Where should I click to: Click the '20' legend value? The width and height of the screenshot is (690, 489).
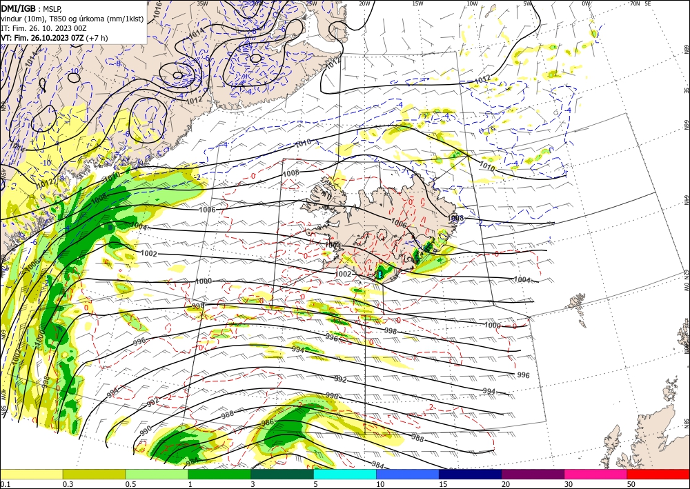[506, 484]
